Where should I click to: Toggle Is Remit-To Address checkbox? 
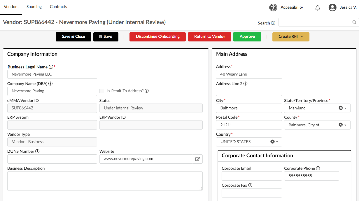102,91
